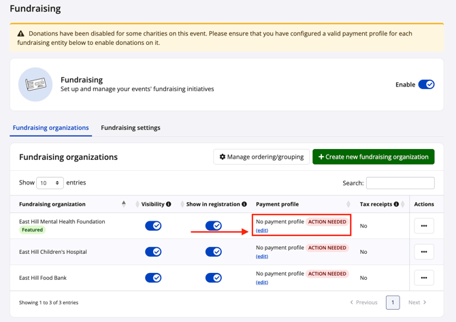Click Manage ordering/grouping button
Image resolution: width=456 pixels, height=322 pixels.
pos(261,157)
